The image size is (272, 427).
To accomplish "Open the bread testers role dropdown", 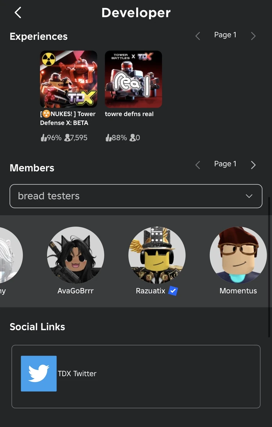I will [136, 196].
